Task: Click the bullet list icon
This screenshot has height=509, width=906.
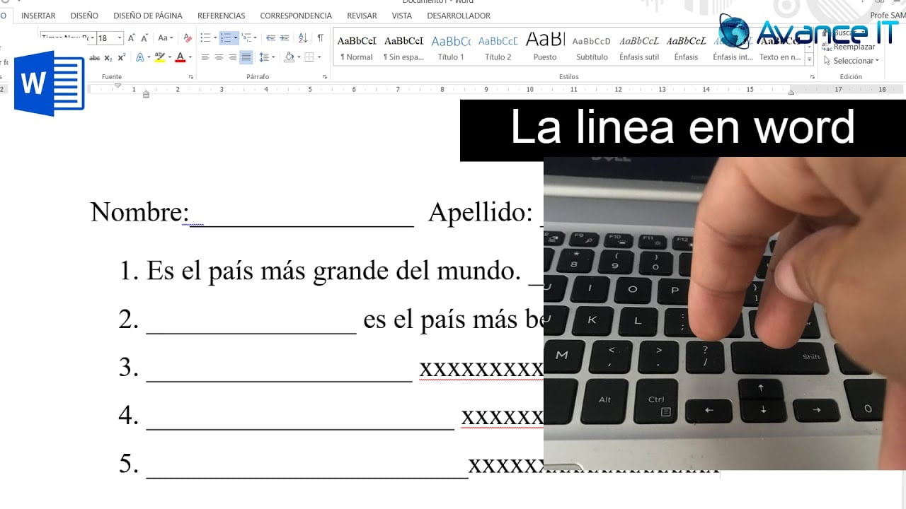Action: 205,38
